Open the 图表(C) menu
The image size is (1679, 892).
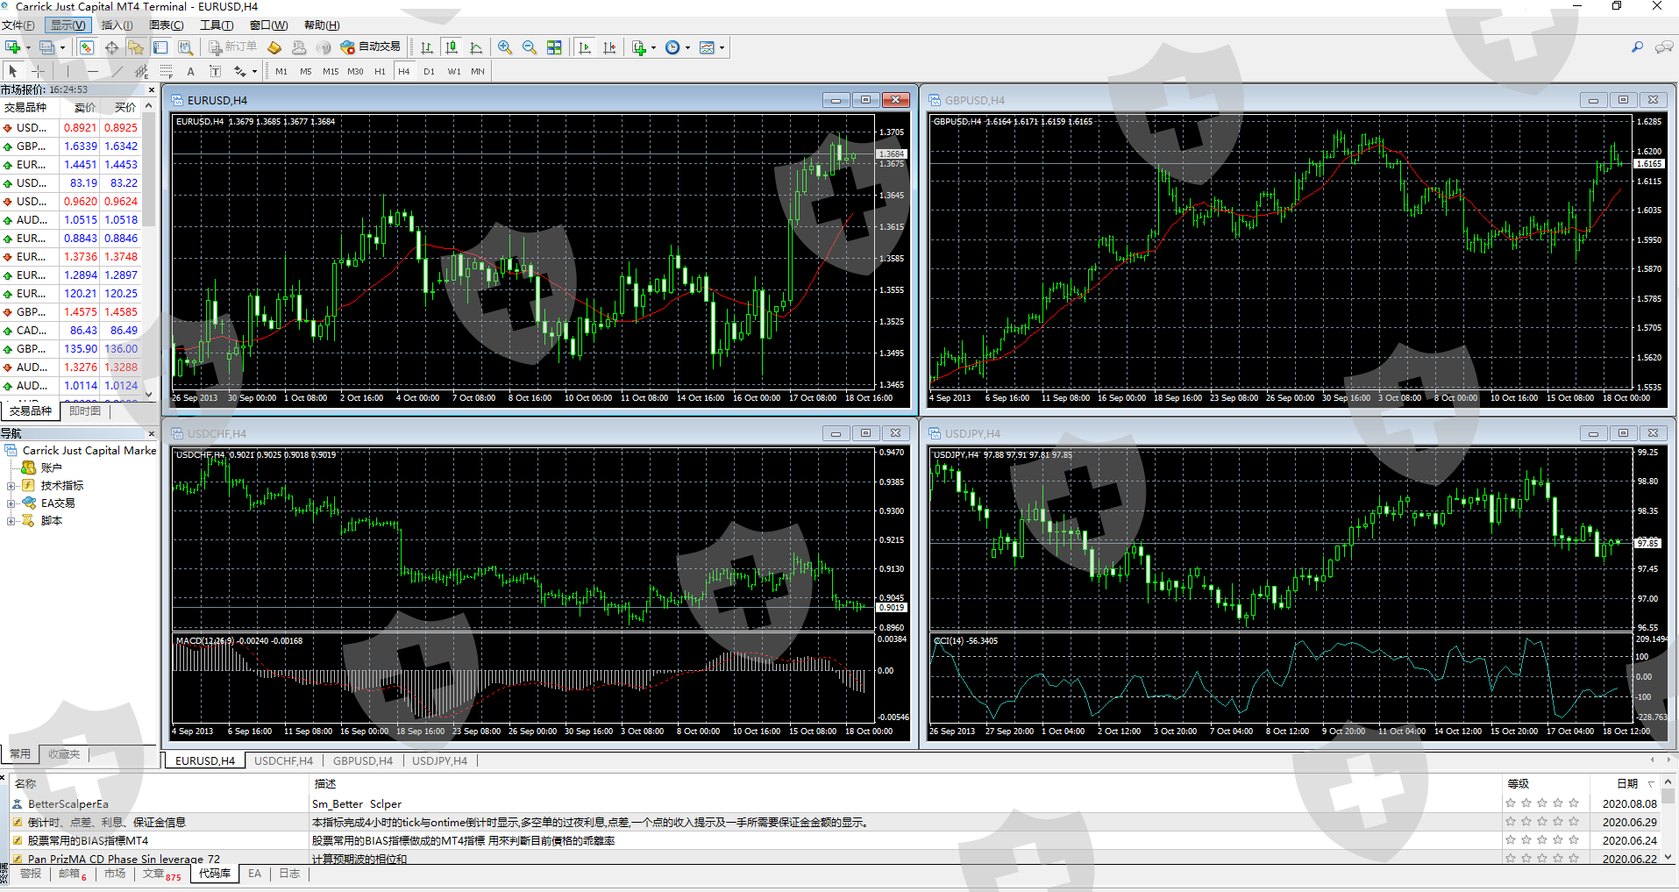point(166,25)
